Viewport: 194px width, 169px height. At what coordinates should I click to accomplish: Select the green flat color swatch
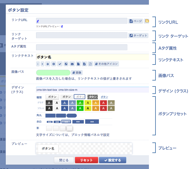click(81, 108)
